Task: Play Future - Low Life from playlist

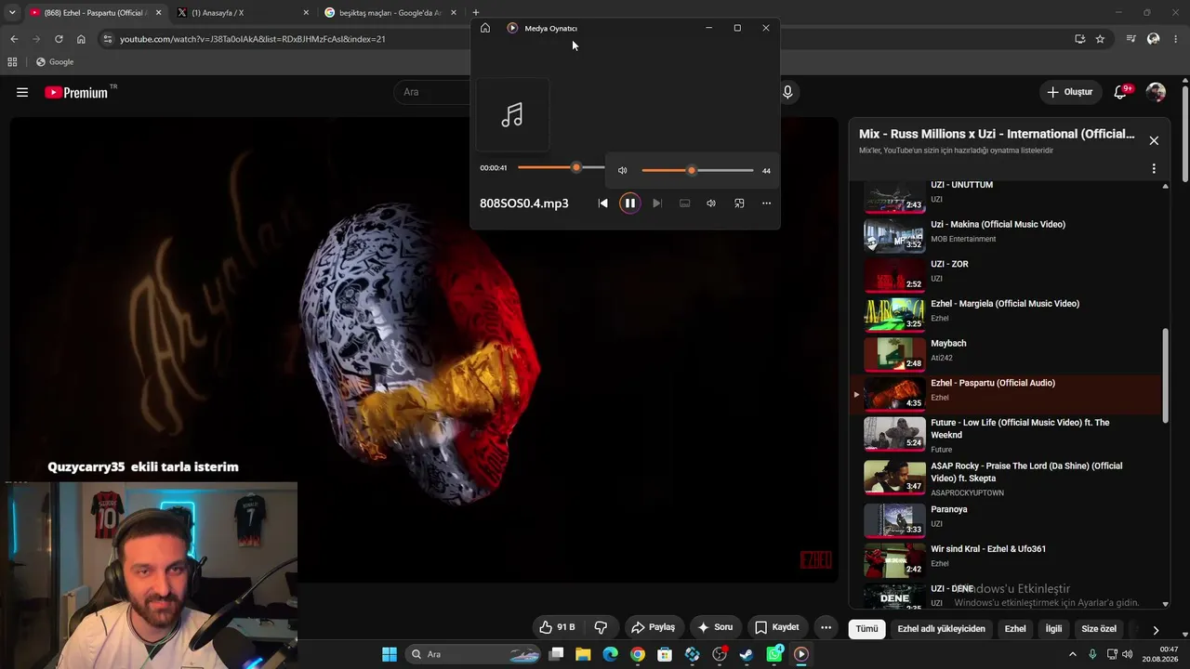Action: pos(1008,434)
